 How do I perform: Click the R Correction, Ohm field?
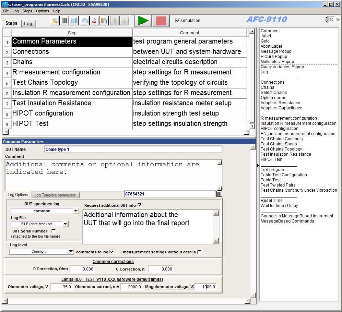pos(82,269)
